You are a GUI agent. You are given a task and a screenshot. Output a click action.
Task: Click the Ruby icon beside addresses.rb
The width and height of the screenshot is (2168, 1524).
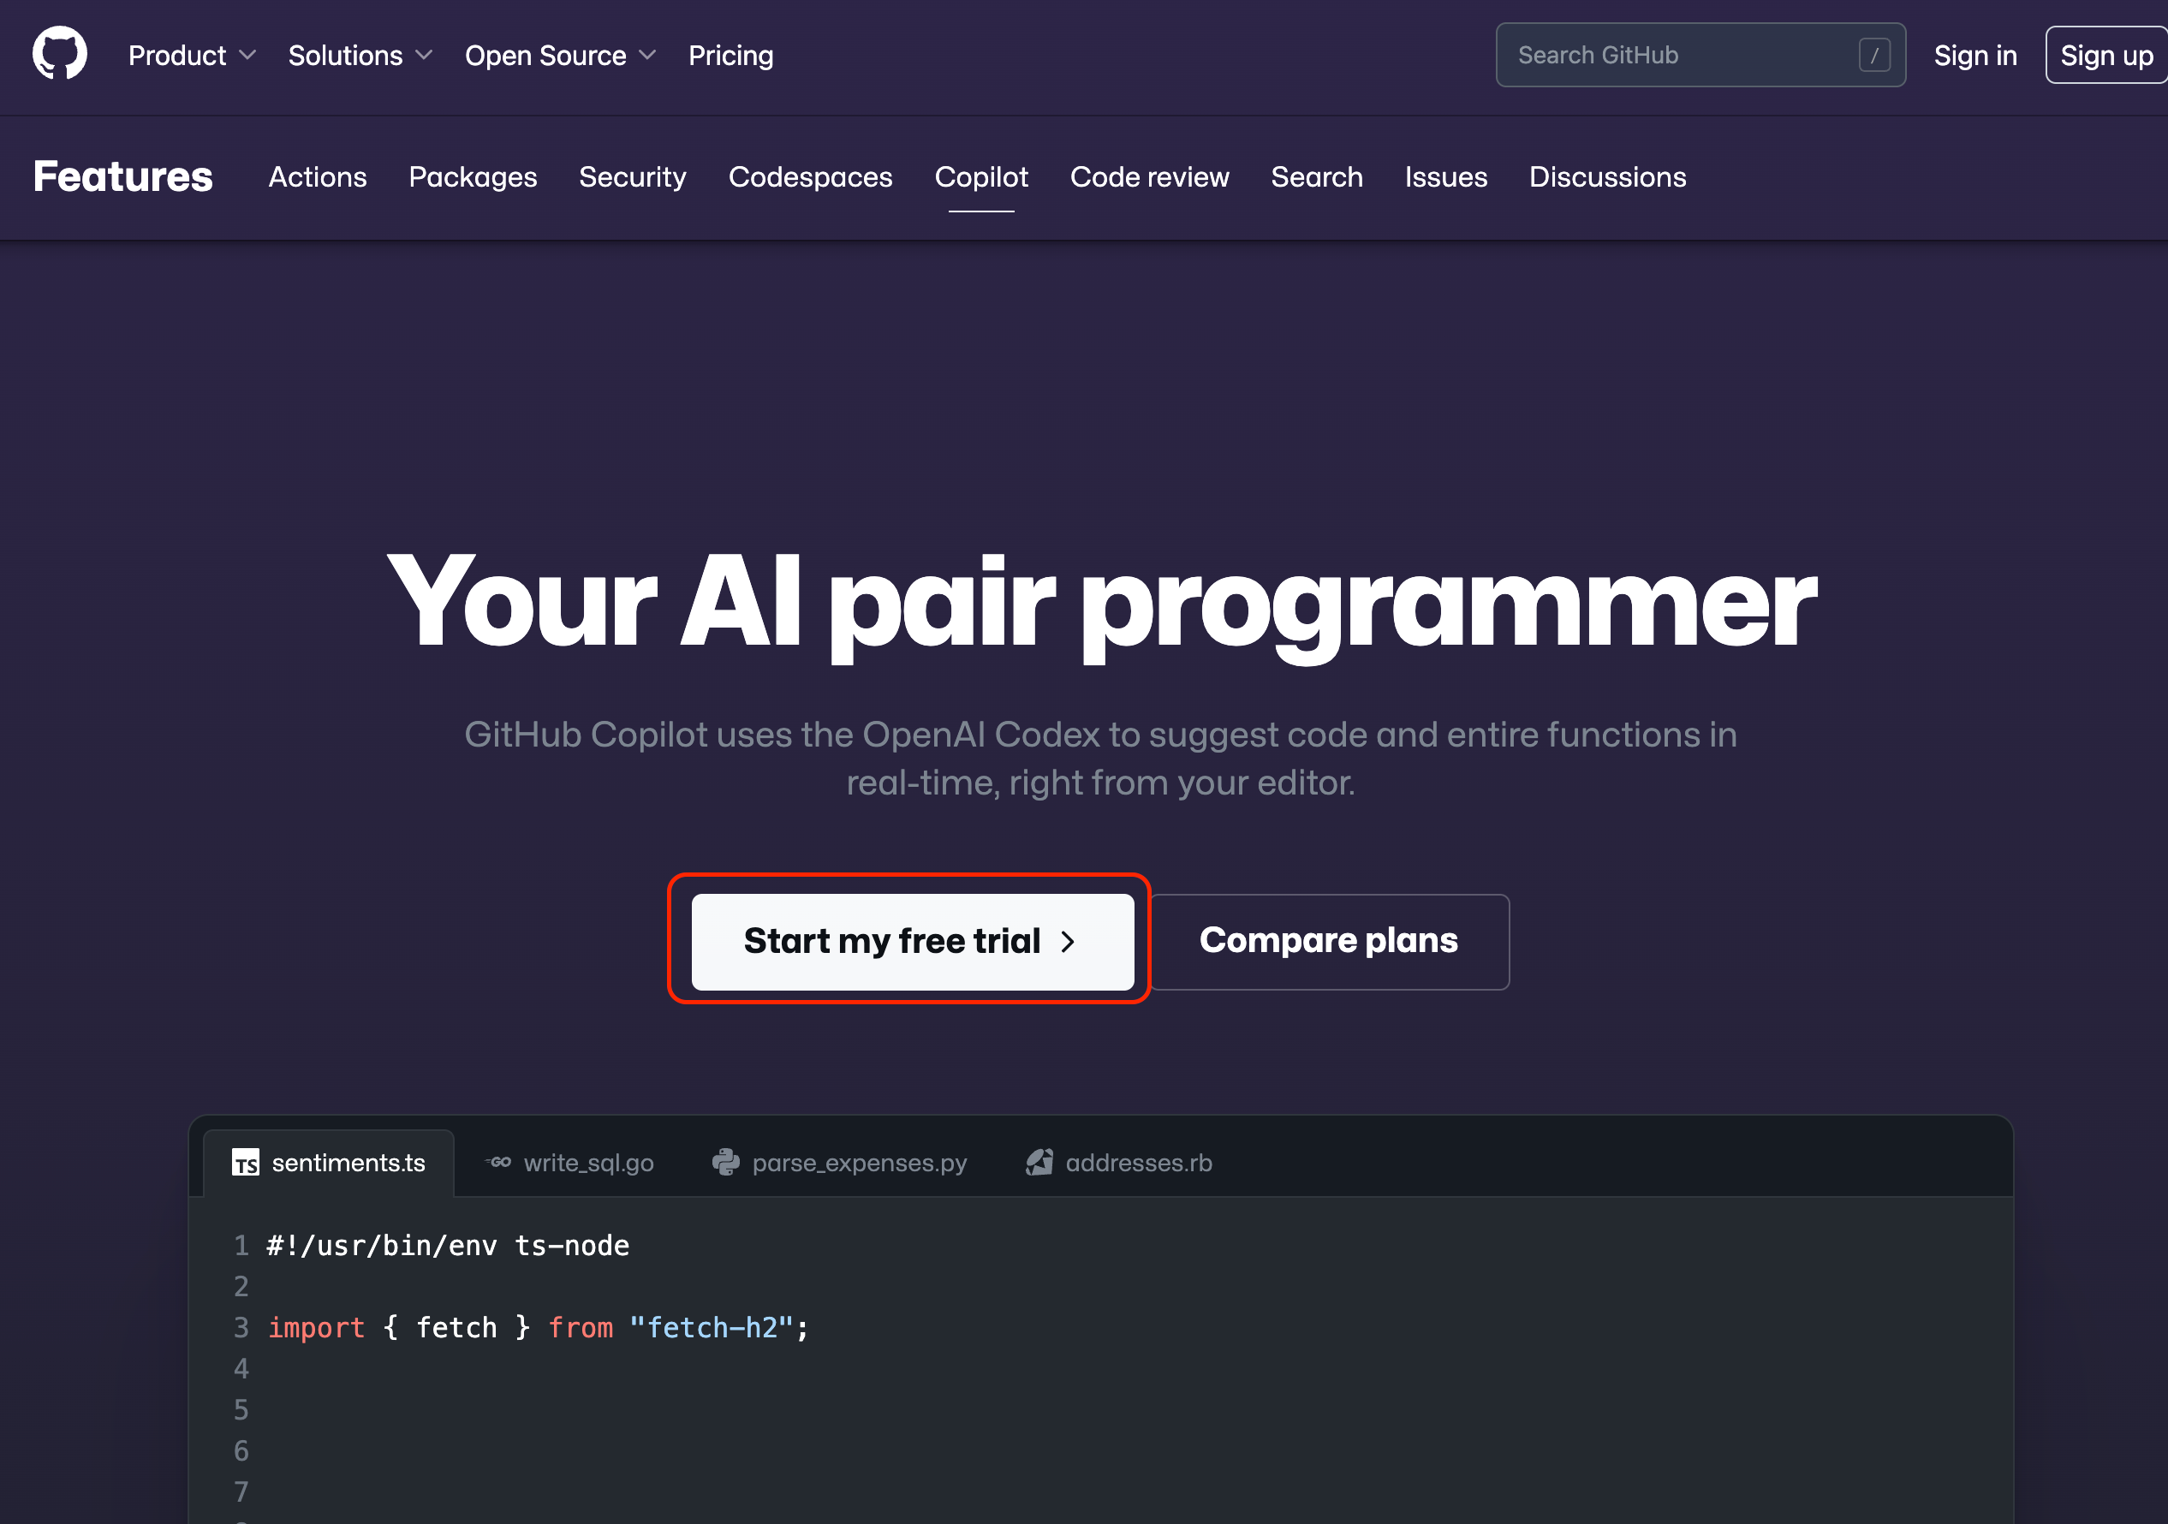click(1039, 1163)
